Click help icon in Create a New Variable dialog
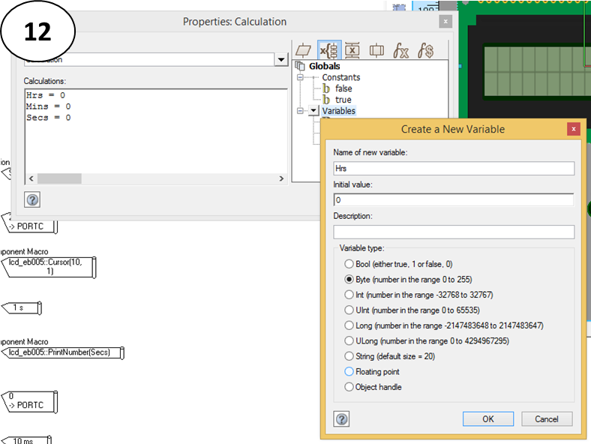Viewport: 591px width, 444px height. tap(341, 419)
